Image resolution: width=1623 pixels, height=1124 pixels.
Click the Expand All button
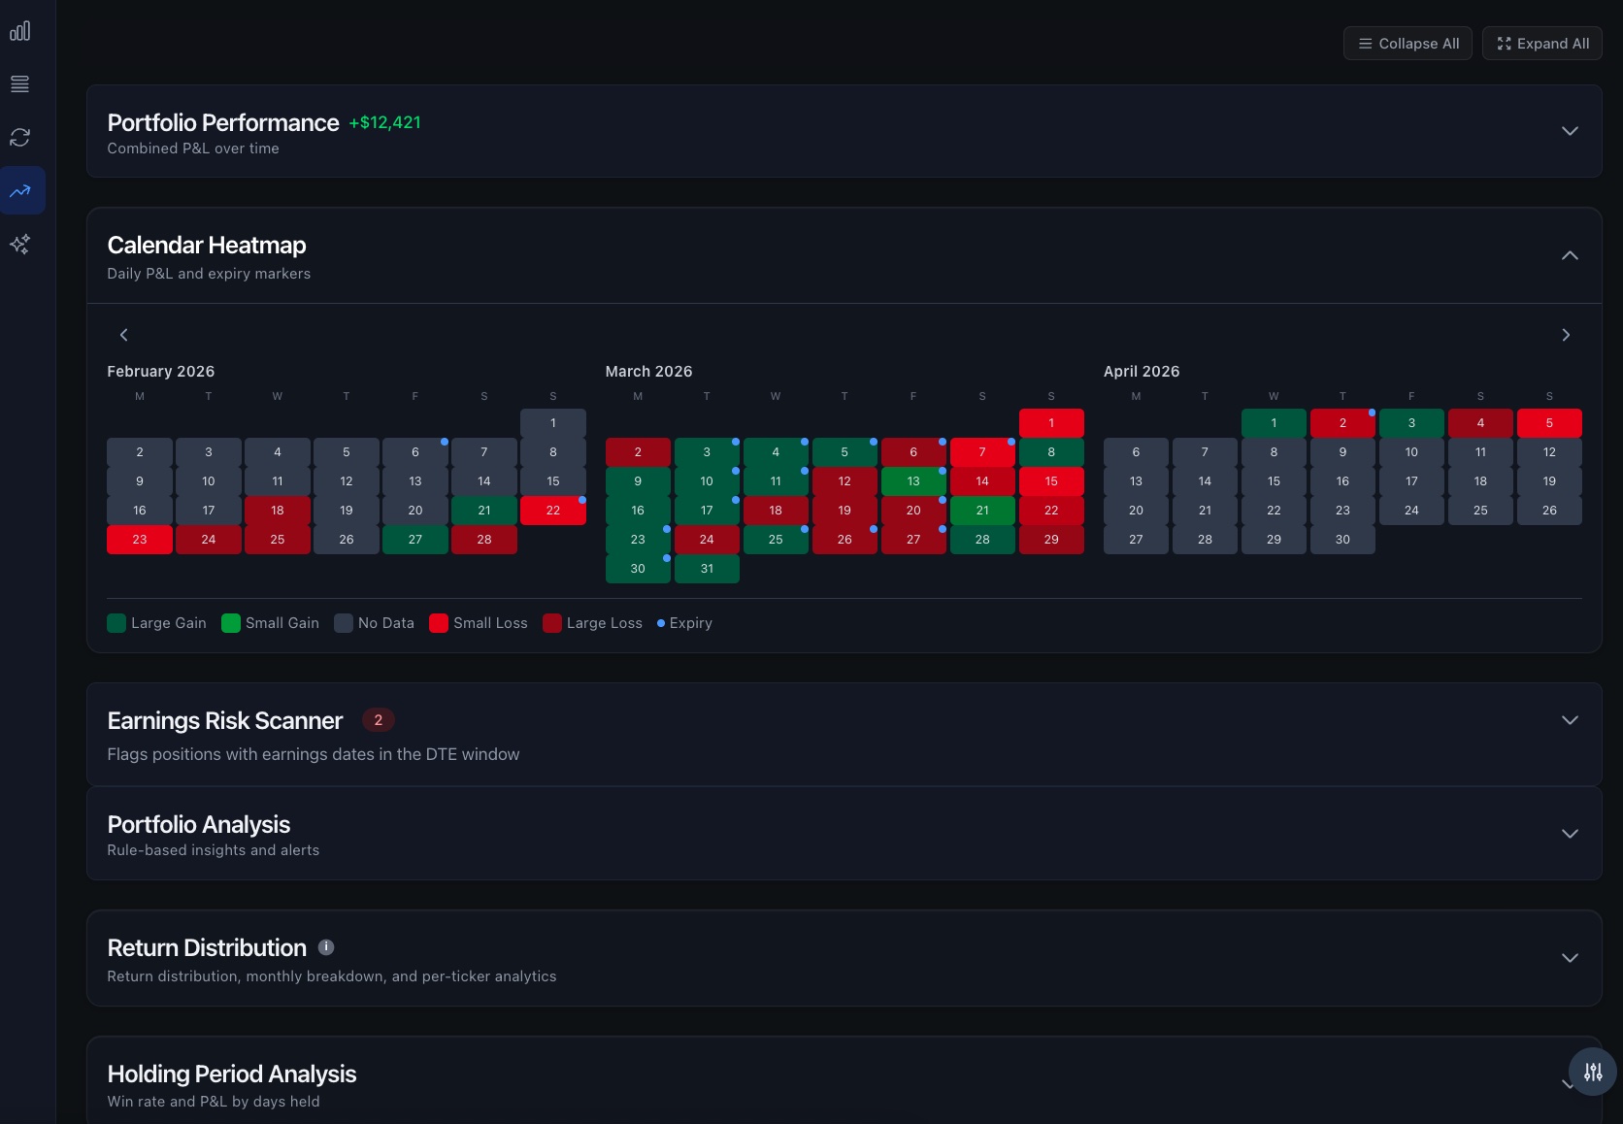(x=1541, y=43)
